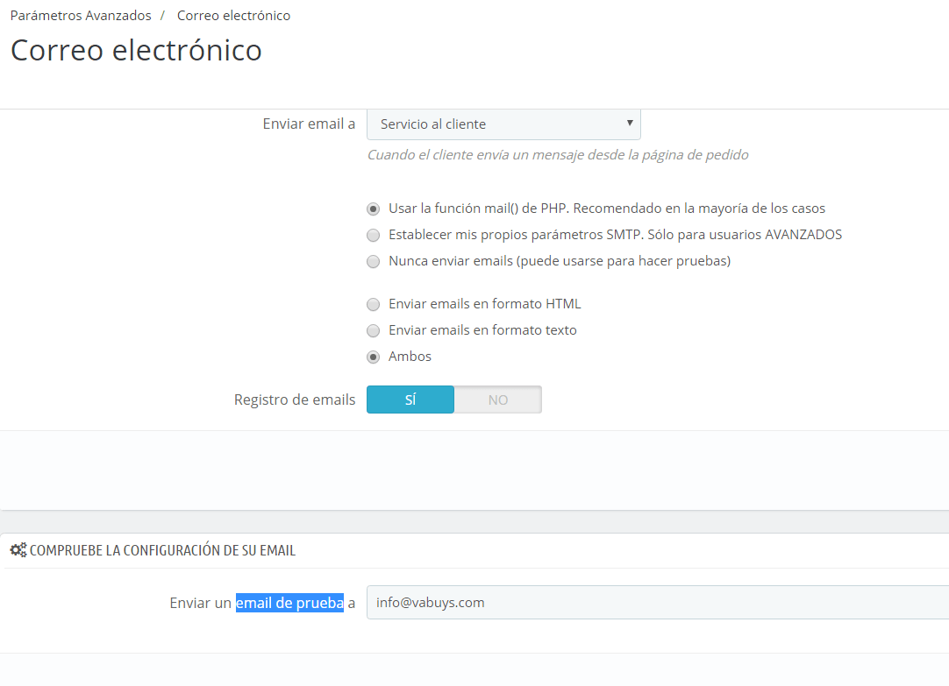Viewport: 949px width, 686px height.
Task: Click the info@vabuys.com test email field
Action: [658, 603]
